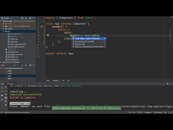The width and height of the screenshot is (173, 130).
Task: Toggle scroll to end in Run console
Action: [6, 98]
